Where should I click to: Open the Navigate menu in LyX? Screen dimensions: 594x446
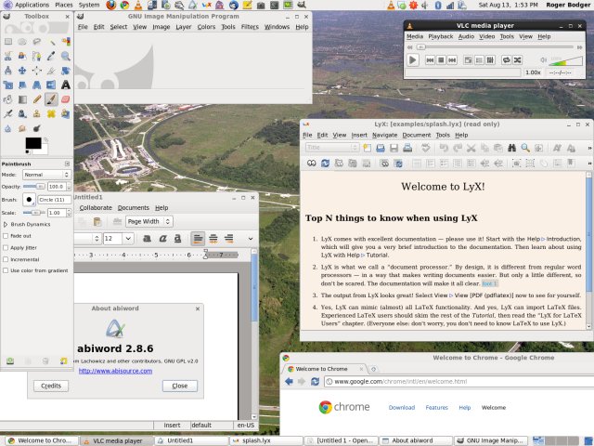[384, 135]
